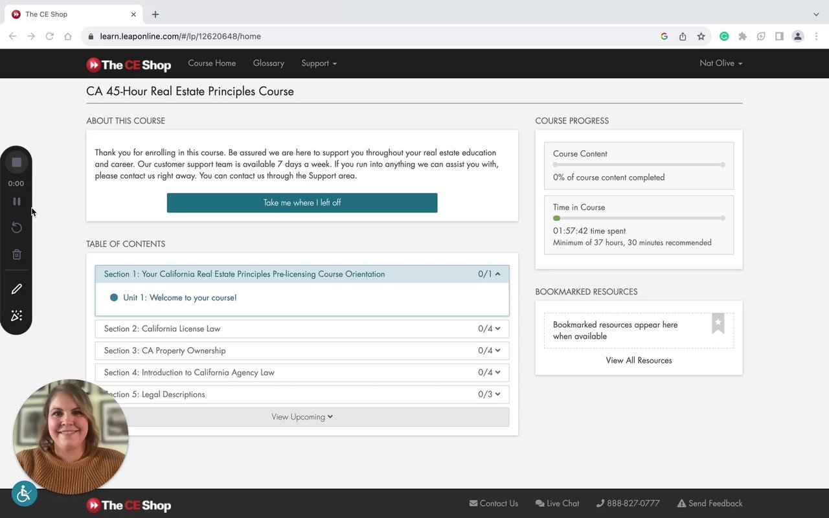Open Unit 1: Welcome to your course
This screenshot has width=829, height=518.
(179, 298)
